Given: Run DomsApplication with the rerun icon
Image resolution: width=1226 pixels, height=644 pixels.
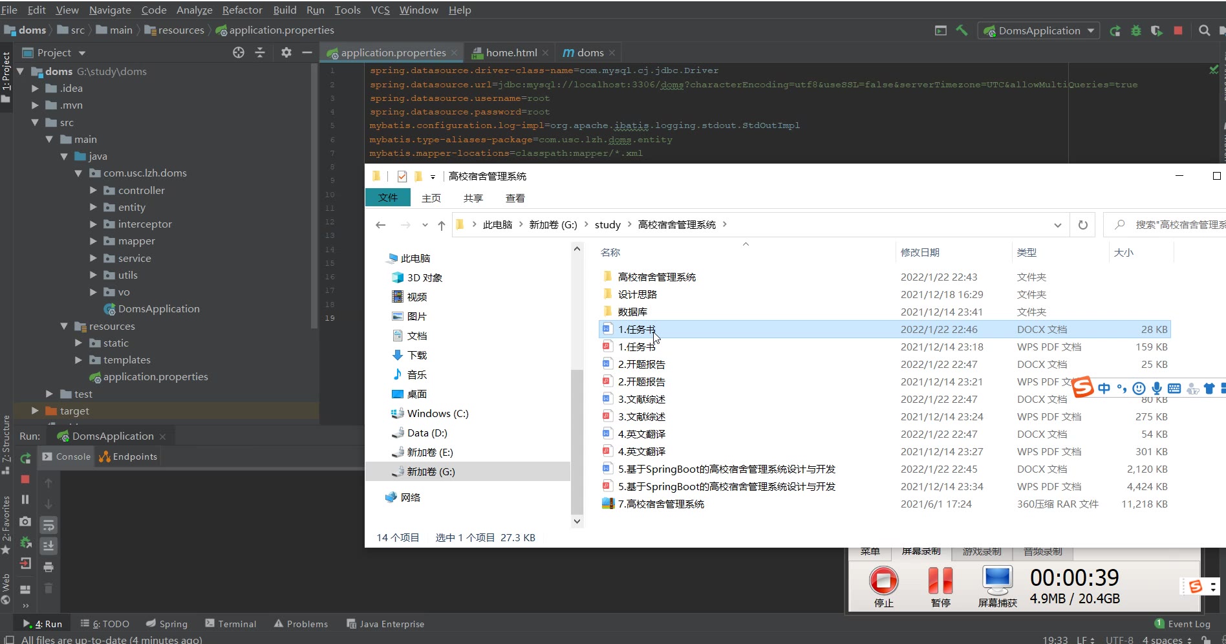Looking at the screenshot, I should point(1115,30).
